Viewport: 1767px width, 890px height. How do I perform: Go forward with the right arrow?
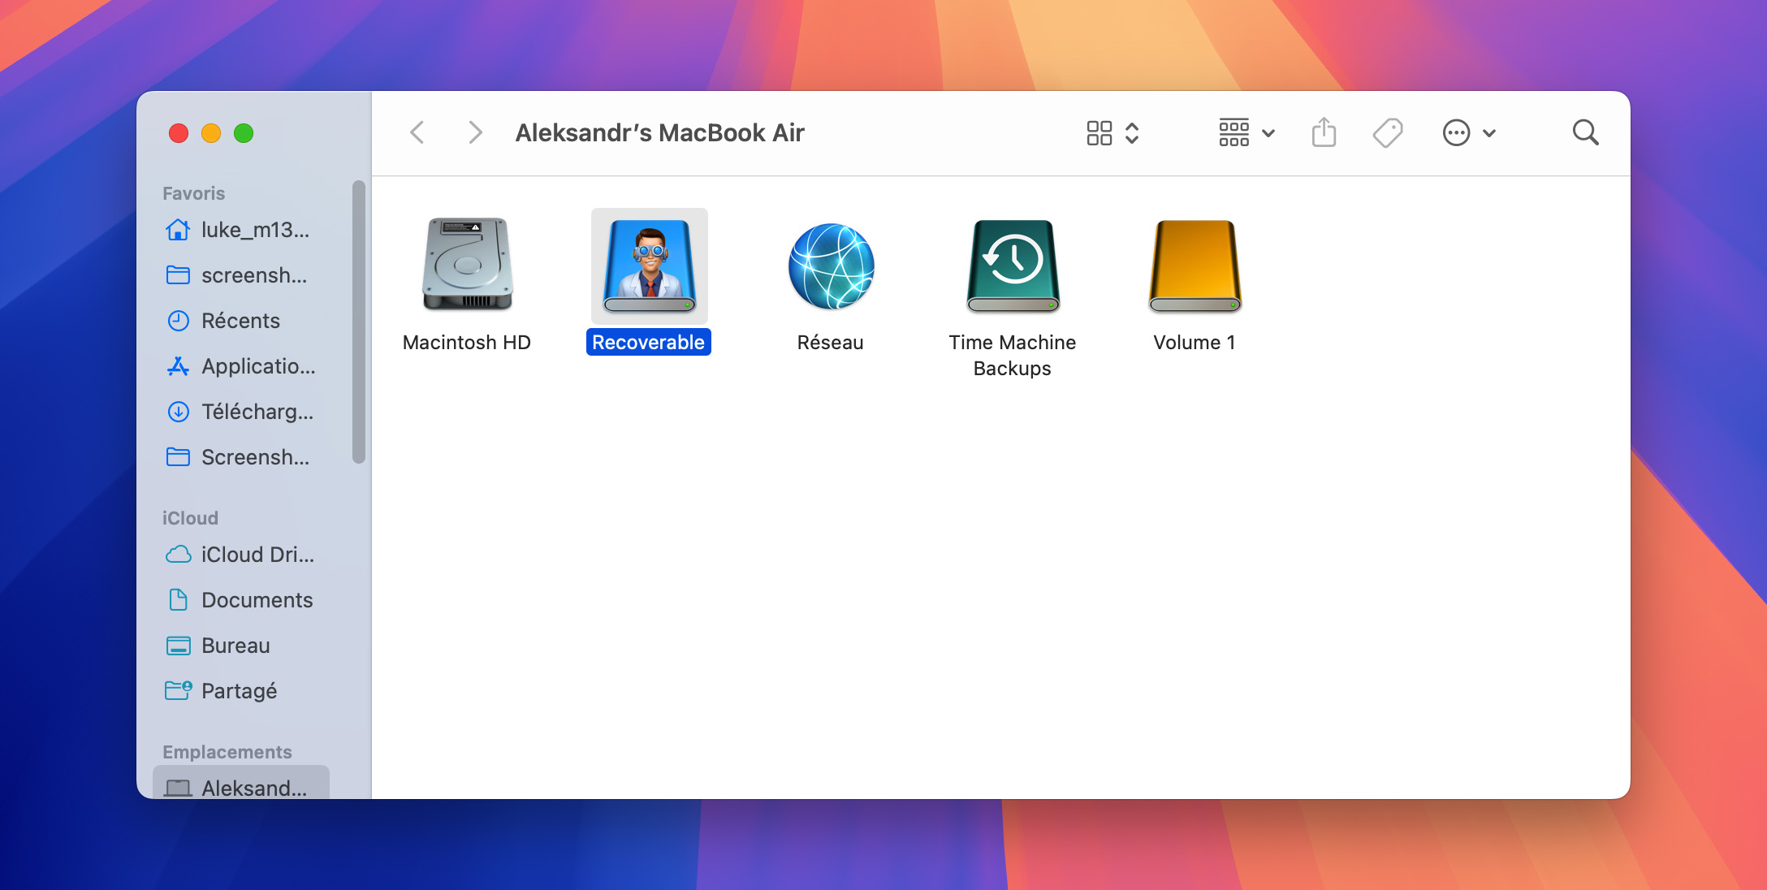[x=475, y=132]
